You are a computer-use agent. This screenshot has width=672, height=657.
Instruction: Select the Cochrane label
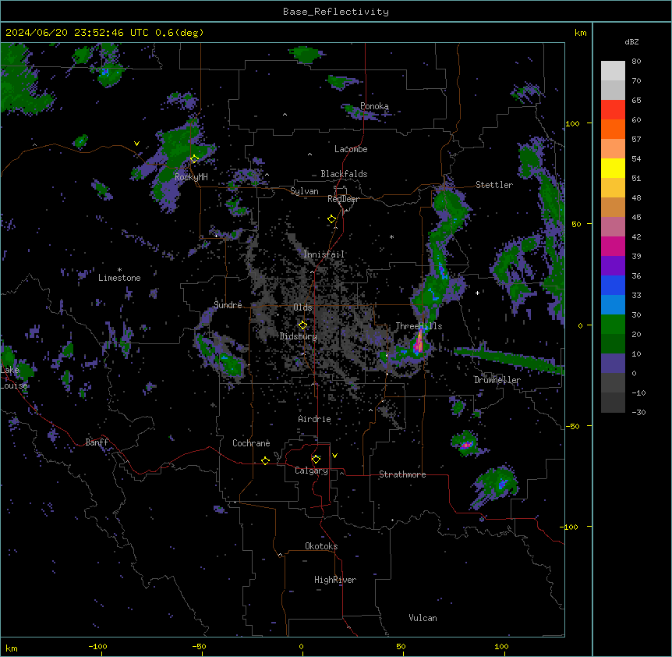(251, 443)
